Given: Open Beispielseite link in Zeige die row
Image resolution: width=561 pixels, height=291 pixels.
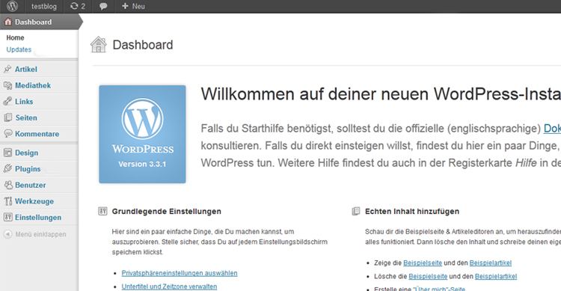Looking at the screenshot, I should (x=423, y=263).
